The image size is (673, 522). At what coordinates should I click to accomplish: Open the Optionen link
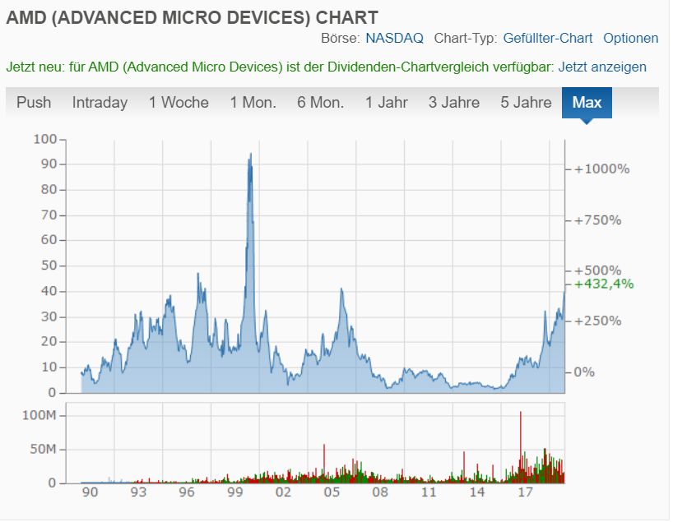tap(630, 38)
